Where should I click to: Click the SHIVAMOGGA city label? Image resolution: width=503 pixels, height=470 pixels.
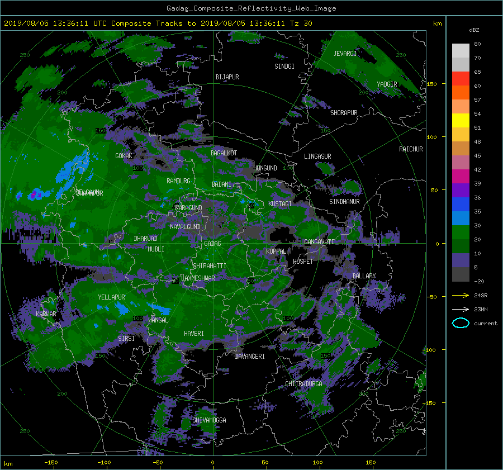pyautogui.click(x=209, y=420)
